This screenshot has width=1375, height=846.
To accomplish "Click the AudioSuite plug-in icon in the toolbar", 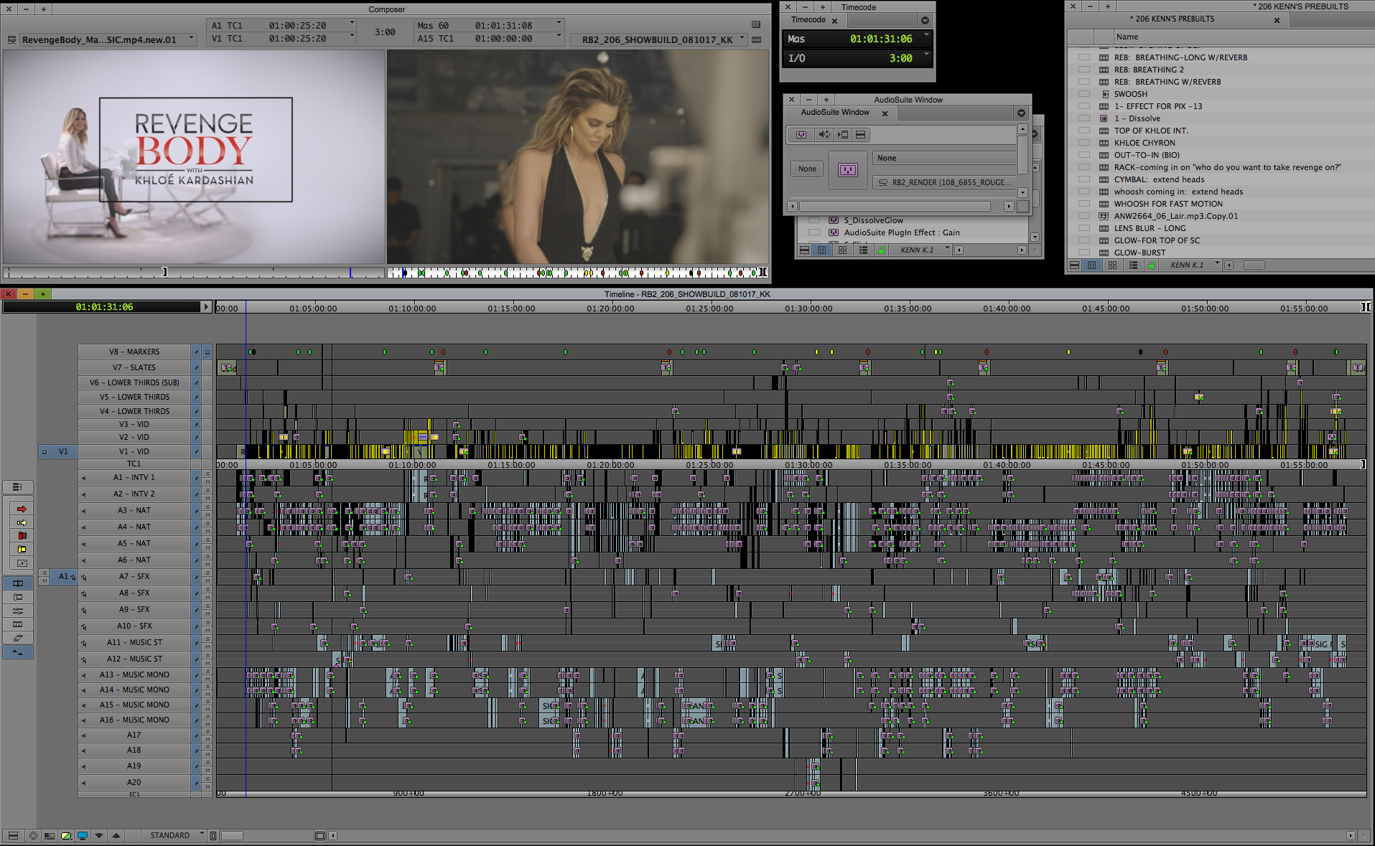I will pos(801,135).
